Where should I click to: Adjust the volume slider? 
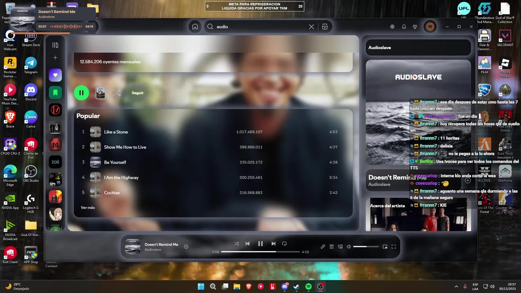(366, 247)
